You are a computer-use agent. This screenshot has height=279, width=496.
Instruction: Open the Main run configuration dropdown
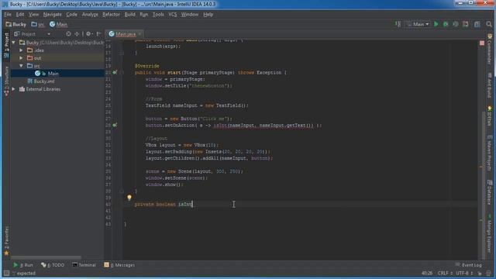tap(418, 24)
